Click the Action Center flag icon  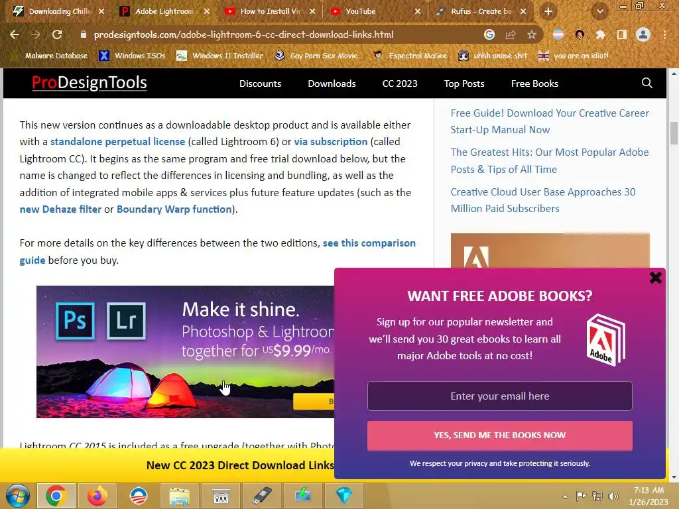[x=581, y=496]
